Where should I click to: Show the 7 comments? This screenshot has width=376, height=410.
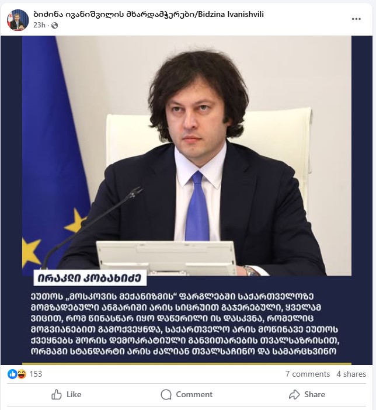[308, 374]
